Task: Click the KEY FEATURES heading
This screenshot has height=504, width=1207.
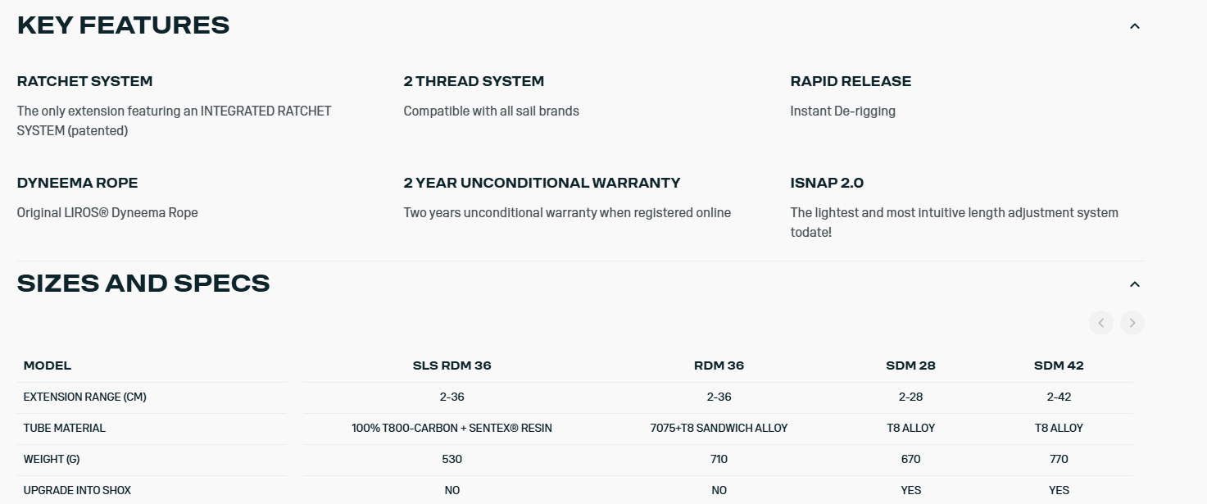Action: [x=123, y=25]
